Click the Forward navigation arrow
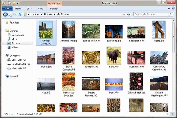 coord(11,14)
